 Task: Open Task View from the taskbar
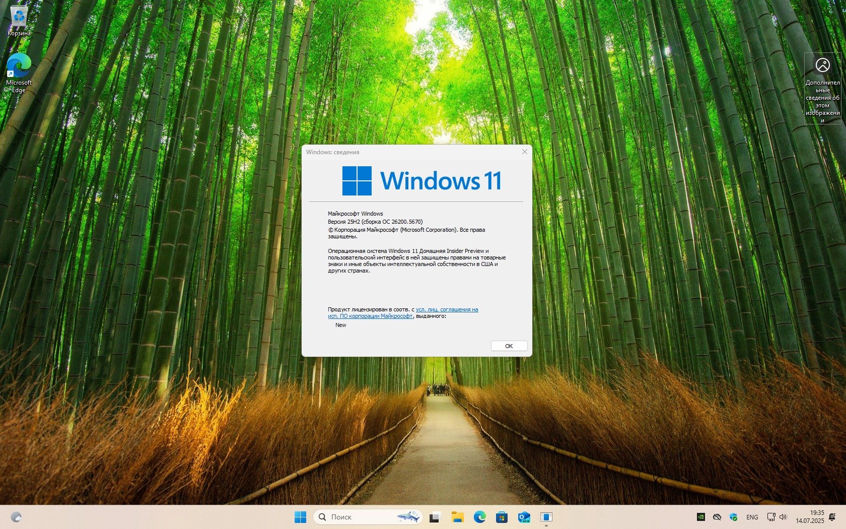point(435,517)
